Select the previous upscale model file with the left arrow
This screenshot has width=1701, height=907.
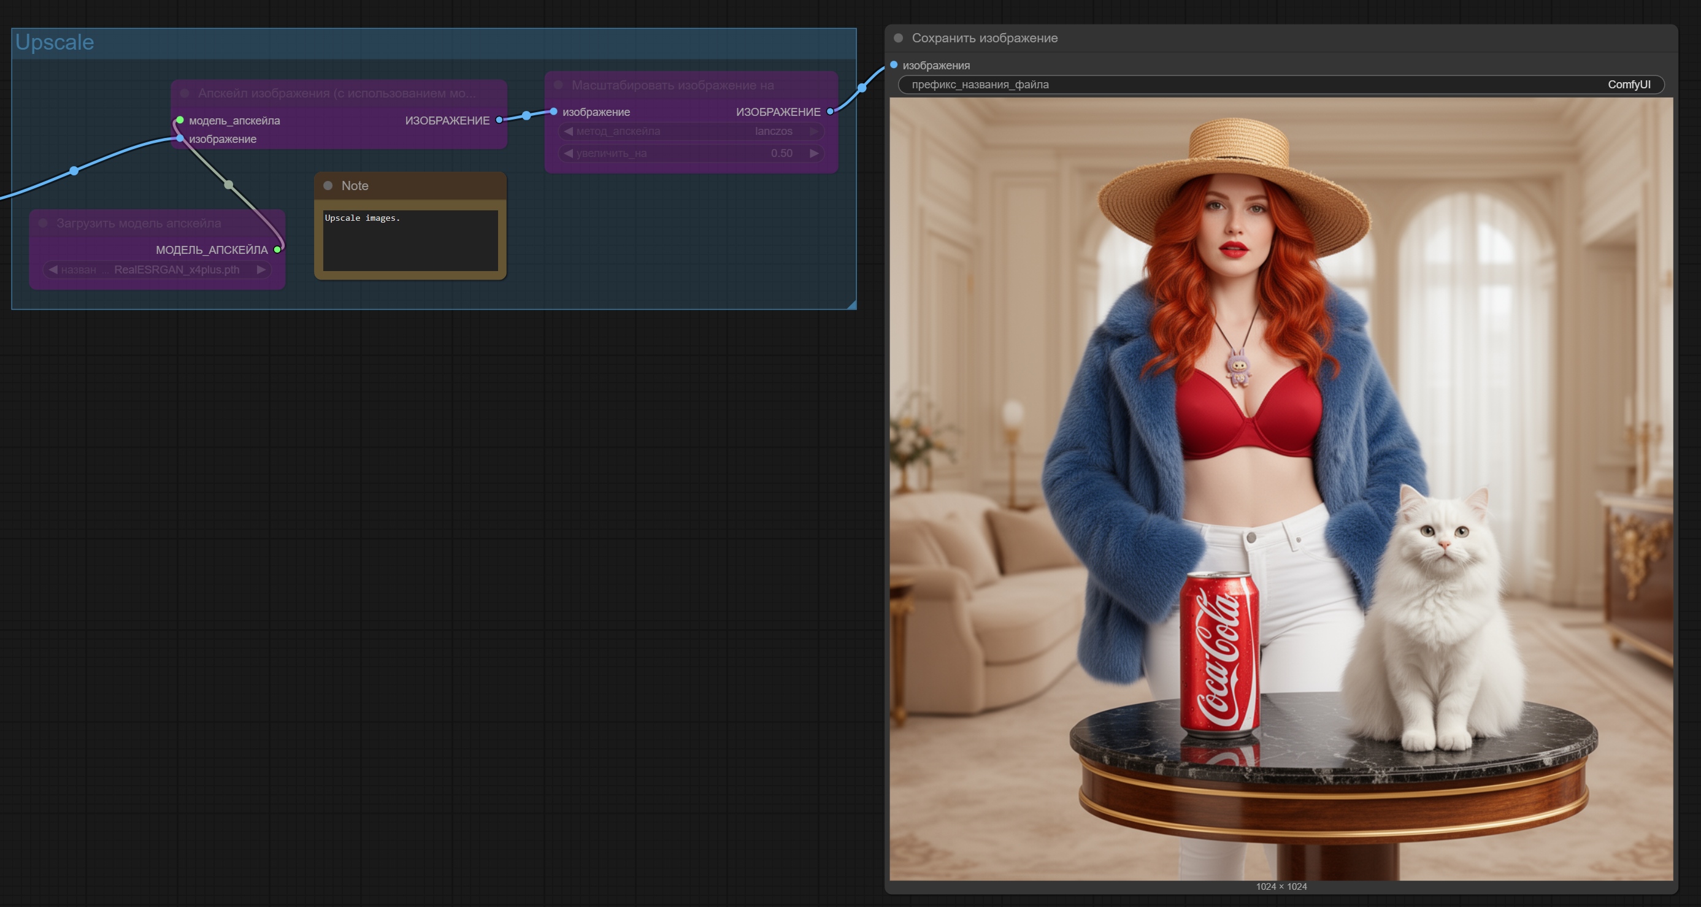[x=53, y=269]
